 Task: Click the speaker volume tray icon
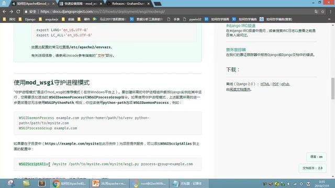271,184
